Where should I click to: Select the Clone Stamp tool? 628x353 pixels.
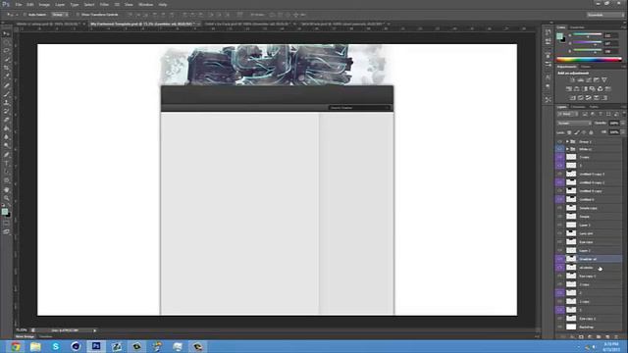[x=7, y=102]
